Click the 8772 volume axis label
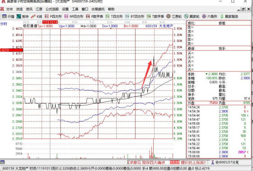The width and height of the screenshot is (253, 171). 19,144
